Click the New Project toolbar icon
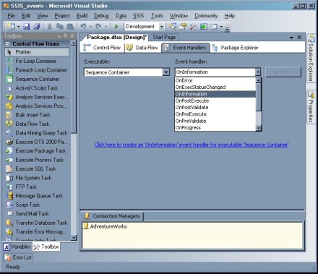Image resolution: width=318 pixels, height=274 pixels. pos(11,27)
